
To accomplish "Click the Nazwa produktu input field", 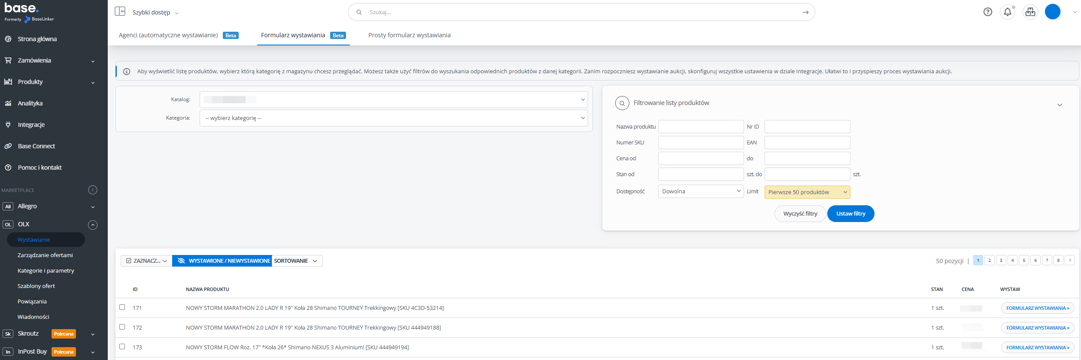I will click(x=700, y=127).
